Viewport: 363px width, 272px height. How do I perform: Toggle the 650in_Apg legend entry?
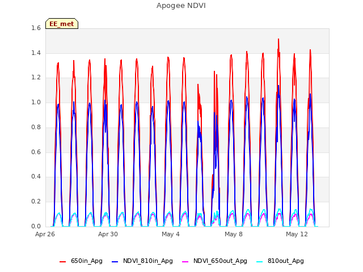click(x=81, y=261)
